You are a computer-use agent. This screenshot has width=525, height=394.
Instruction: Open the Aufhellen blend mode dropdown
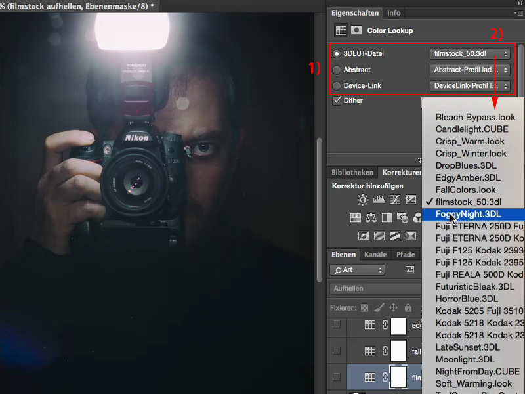375,288
